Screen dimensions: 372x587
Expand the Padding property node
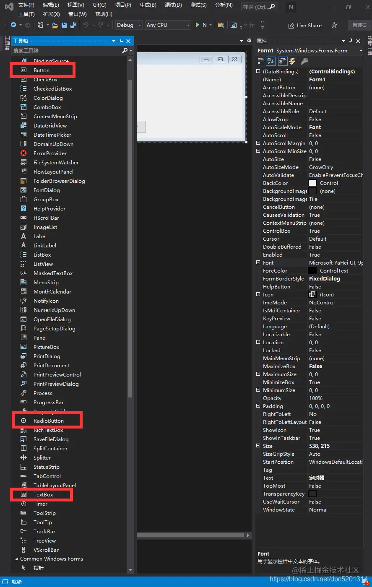tap(258, 406)
